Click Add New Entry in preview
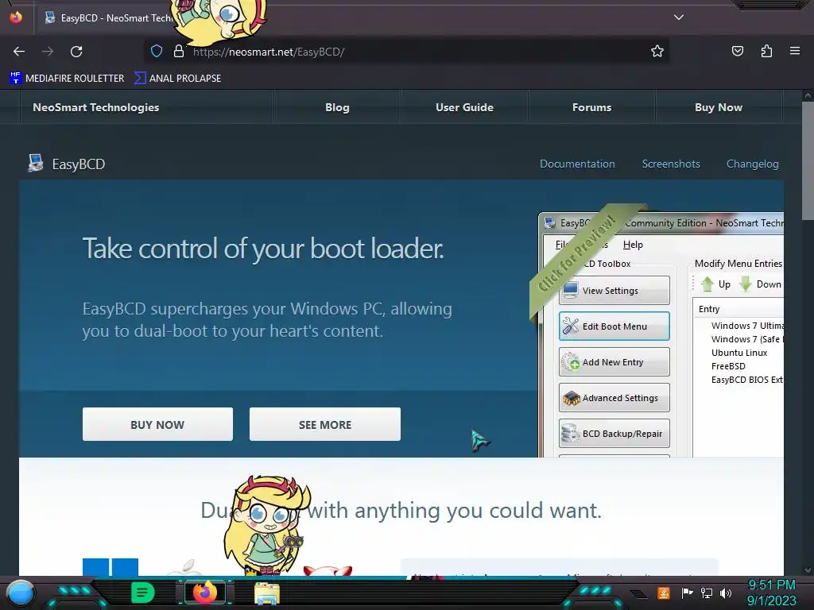Screen dimensions: 814x610 (614, 362)
